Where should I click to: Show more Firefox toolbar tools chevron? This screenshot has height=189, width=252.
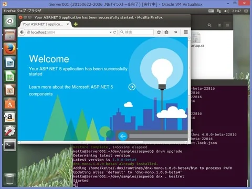point(175,32)
